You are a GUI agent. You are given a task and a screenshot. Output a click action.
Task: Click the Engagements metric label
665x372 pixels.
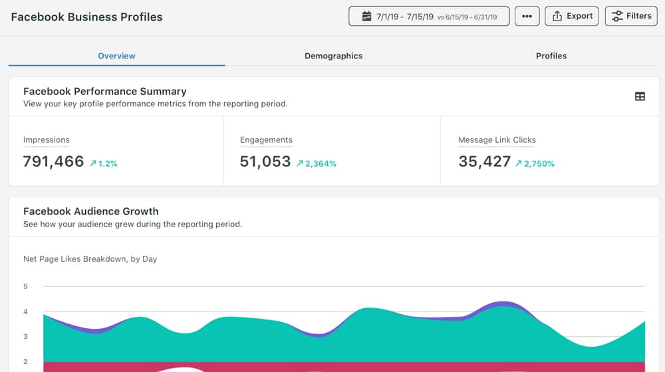[x=266, y=140]
